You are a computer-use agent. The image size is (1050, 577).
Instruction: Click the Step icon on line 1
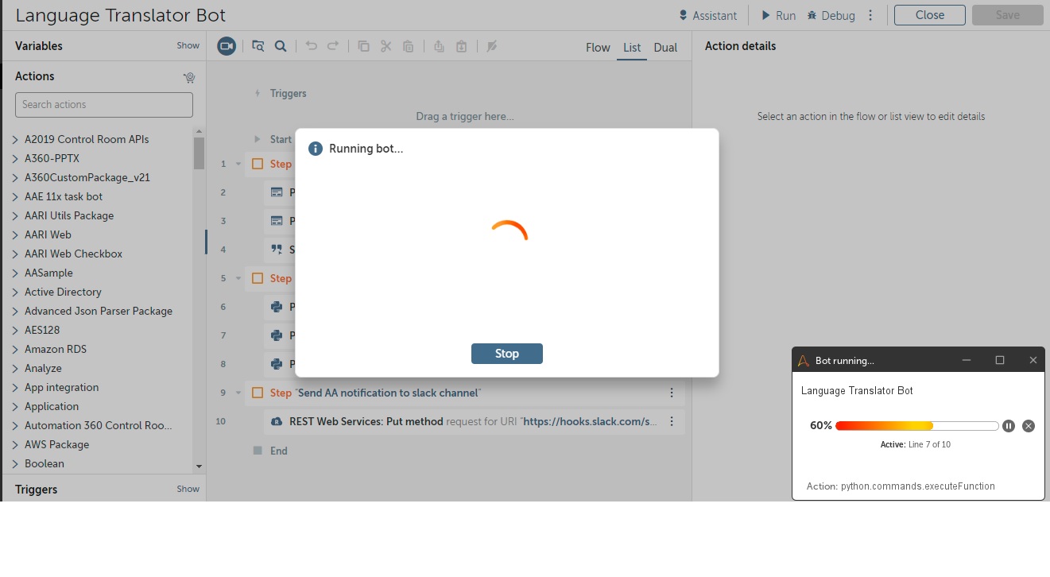coord(258,164)
